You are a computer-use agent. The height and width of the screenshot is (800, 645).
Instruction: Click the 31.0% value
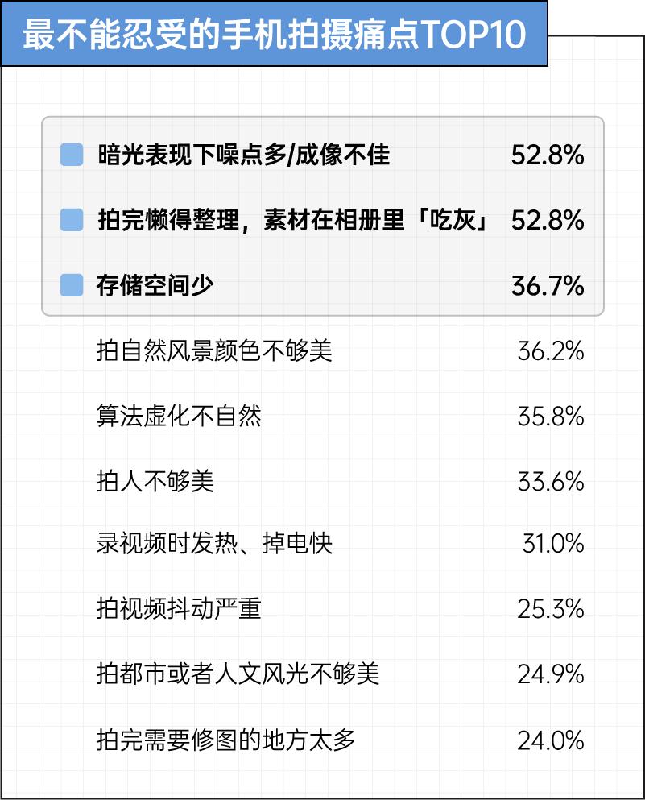[553, 544]
